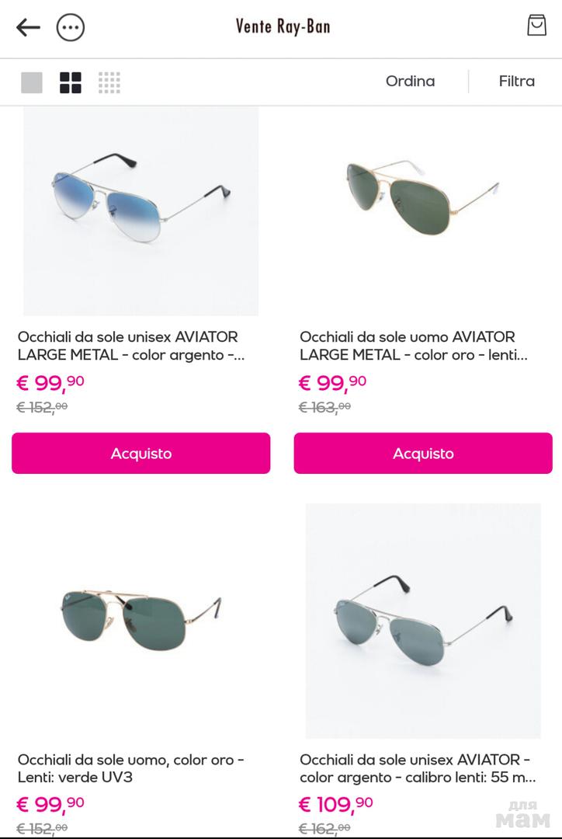This screenshot has height=839, width=562.
Task: Open the Filtra filter panel
Action: 516,82
